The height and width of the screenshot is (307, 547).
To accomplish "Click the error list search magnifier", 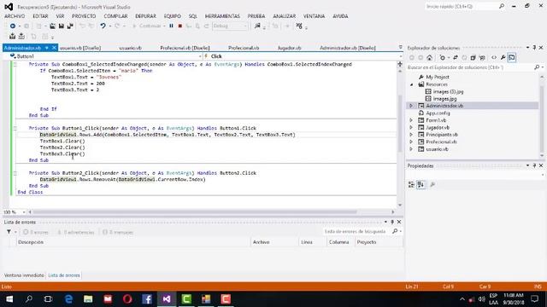I will click(x=395, y=231).
